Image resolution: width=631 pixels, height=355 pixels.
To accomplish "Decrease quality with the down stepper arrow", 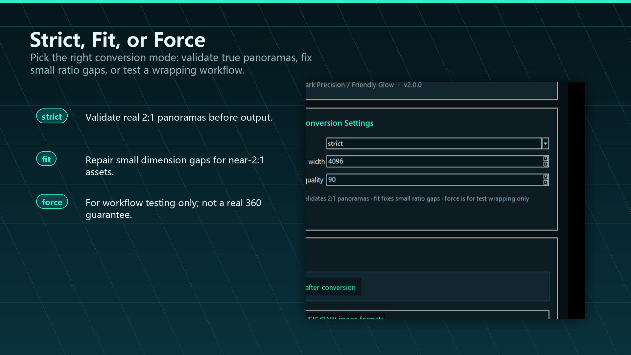I will click(546, 182).
